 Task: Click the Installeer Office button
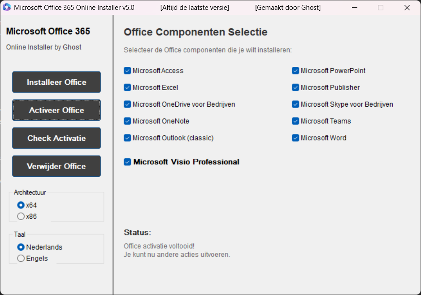[56, 82]
